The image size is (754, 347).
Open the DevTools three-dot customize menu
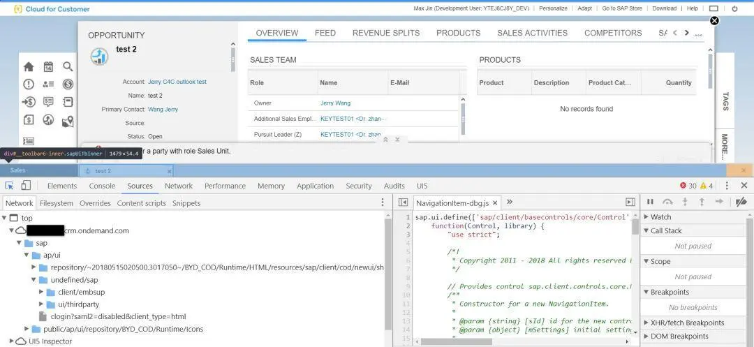(x=727, y=186)
